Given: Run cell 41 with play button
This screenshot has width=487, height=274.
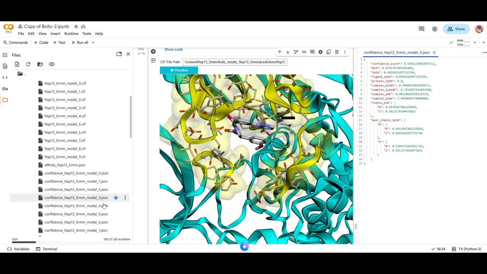Looking at the screenshot, I should [x=153, y=51].
